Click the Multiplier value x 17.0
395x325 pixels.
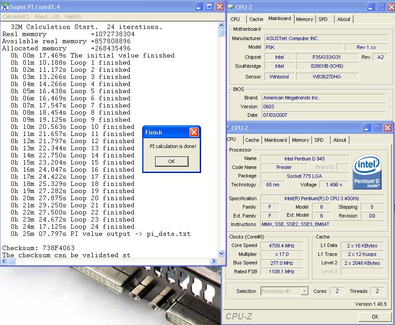(282, 254)
